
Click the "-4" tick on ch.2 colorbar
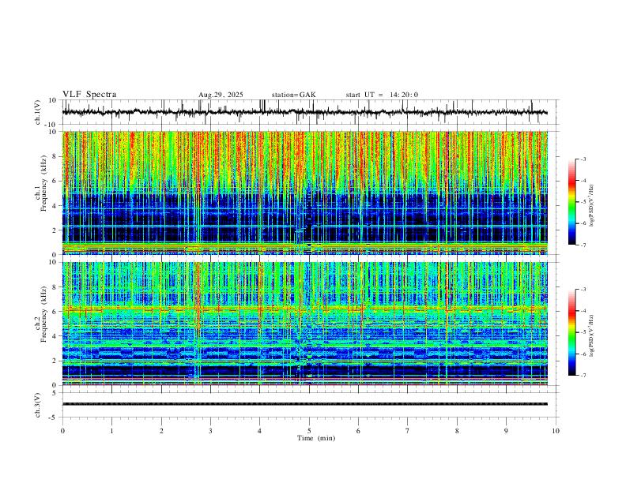tap(583, 311)
